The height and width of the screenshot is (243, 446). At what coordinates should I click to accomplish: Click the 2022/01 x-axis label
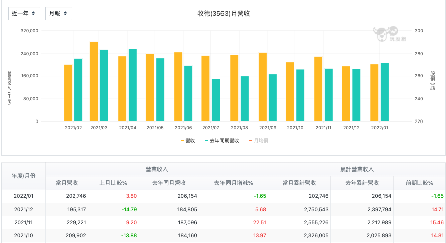point(379,128)
